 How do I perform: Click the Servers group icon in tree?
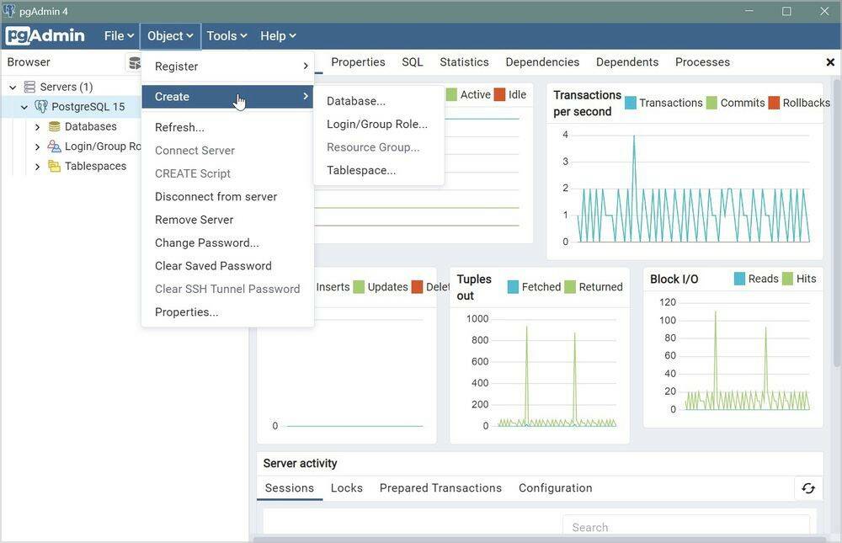coord(29,87)
